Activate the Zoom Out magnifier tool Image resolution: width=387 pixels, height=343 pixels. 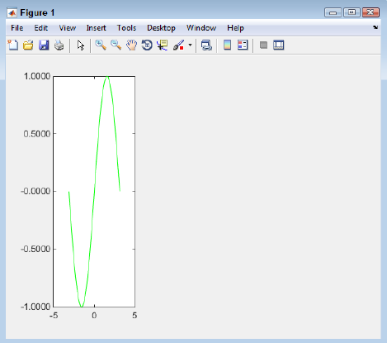116,45
